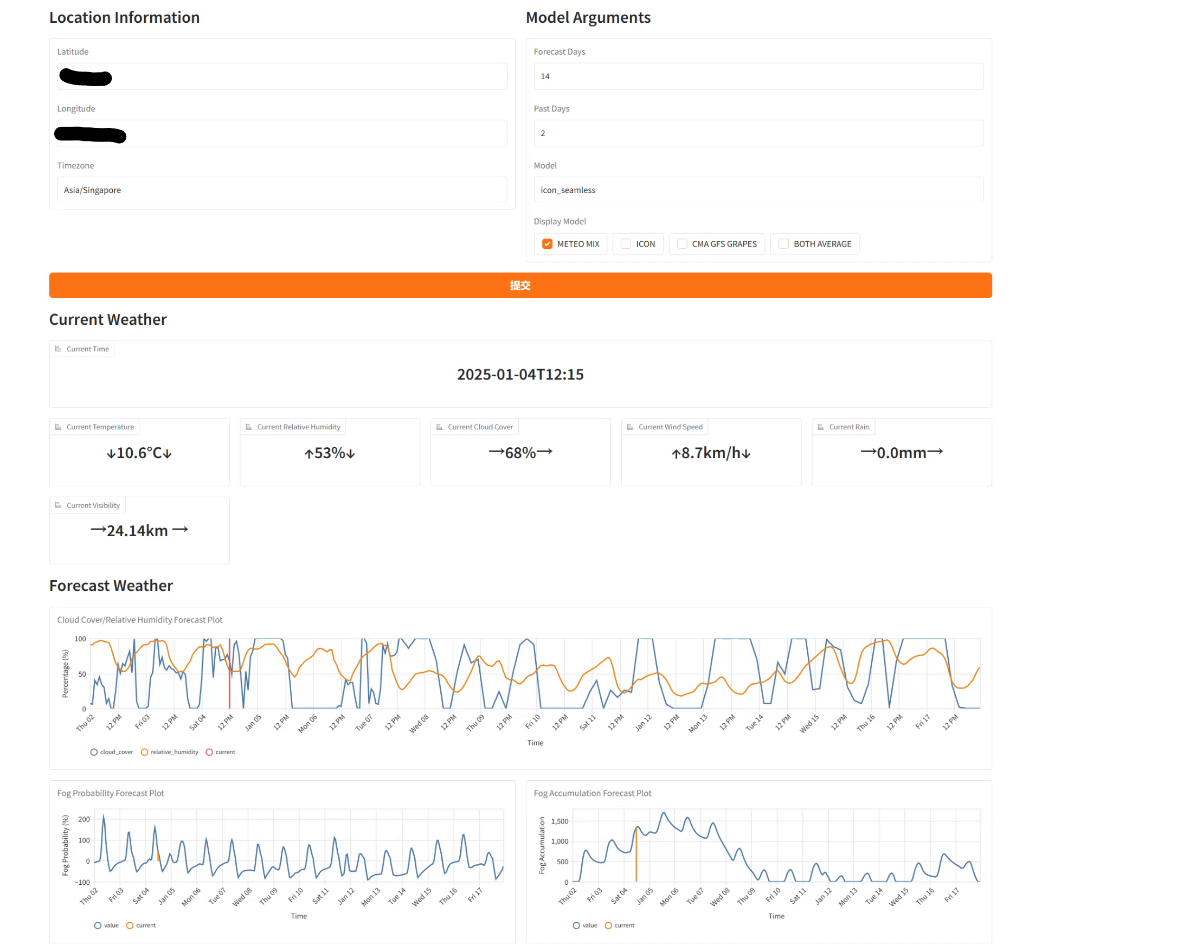
Task: Toggle value legend in Fog Accumulation plot
Action: (x=576, y=925)
